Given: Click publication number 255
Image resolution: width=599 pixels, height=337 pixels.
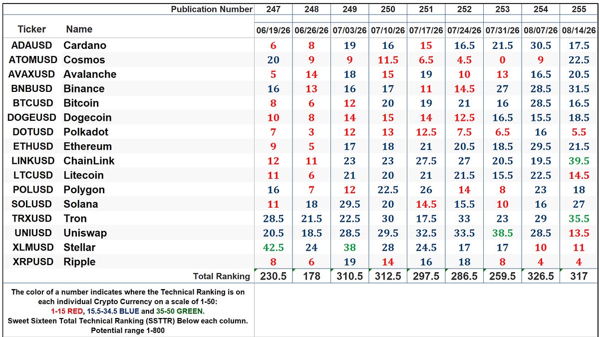Looking at the screenshot, I should [x=579, y=9].
